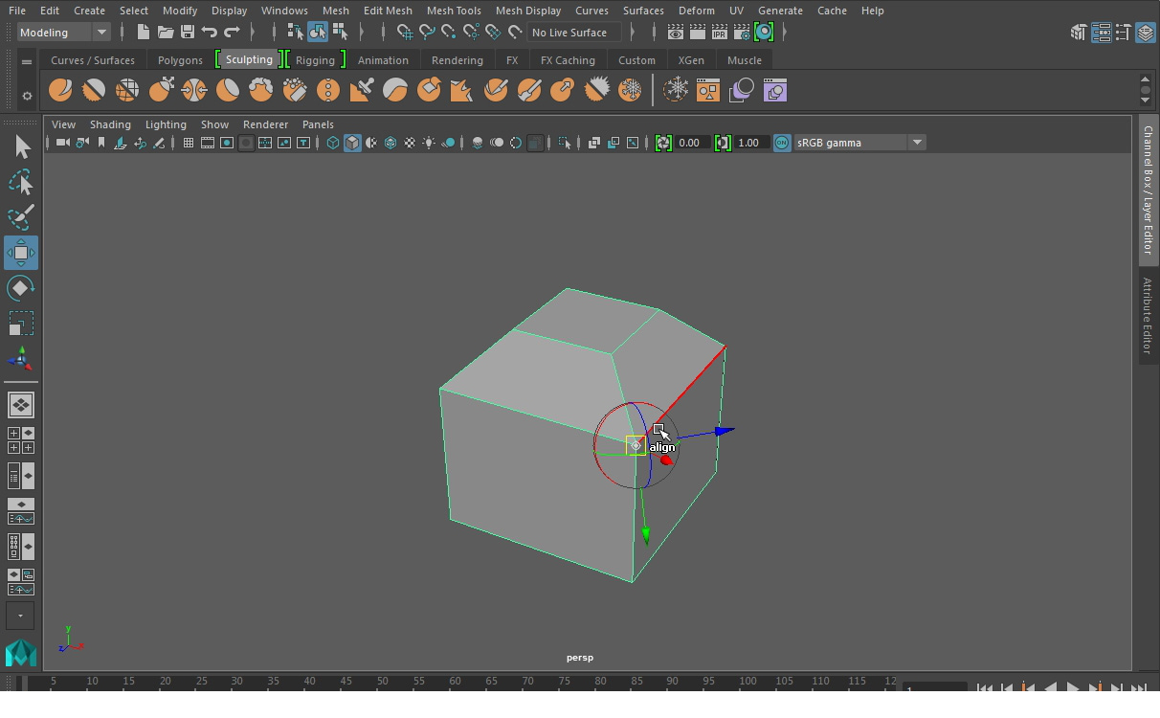Screen dimensions: 1160x718
Task: Create a new scene file
Action: coord(143,32)
